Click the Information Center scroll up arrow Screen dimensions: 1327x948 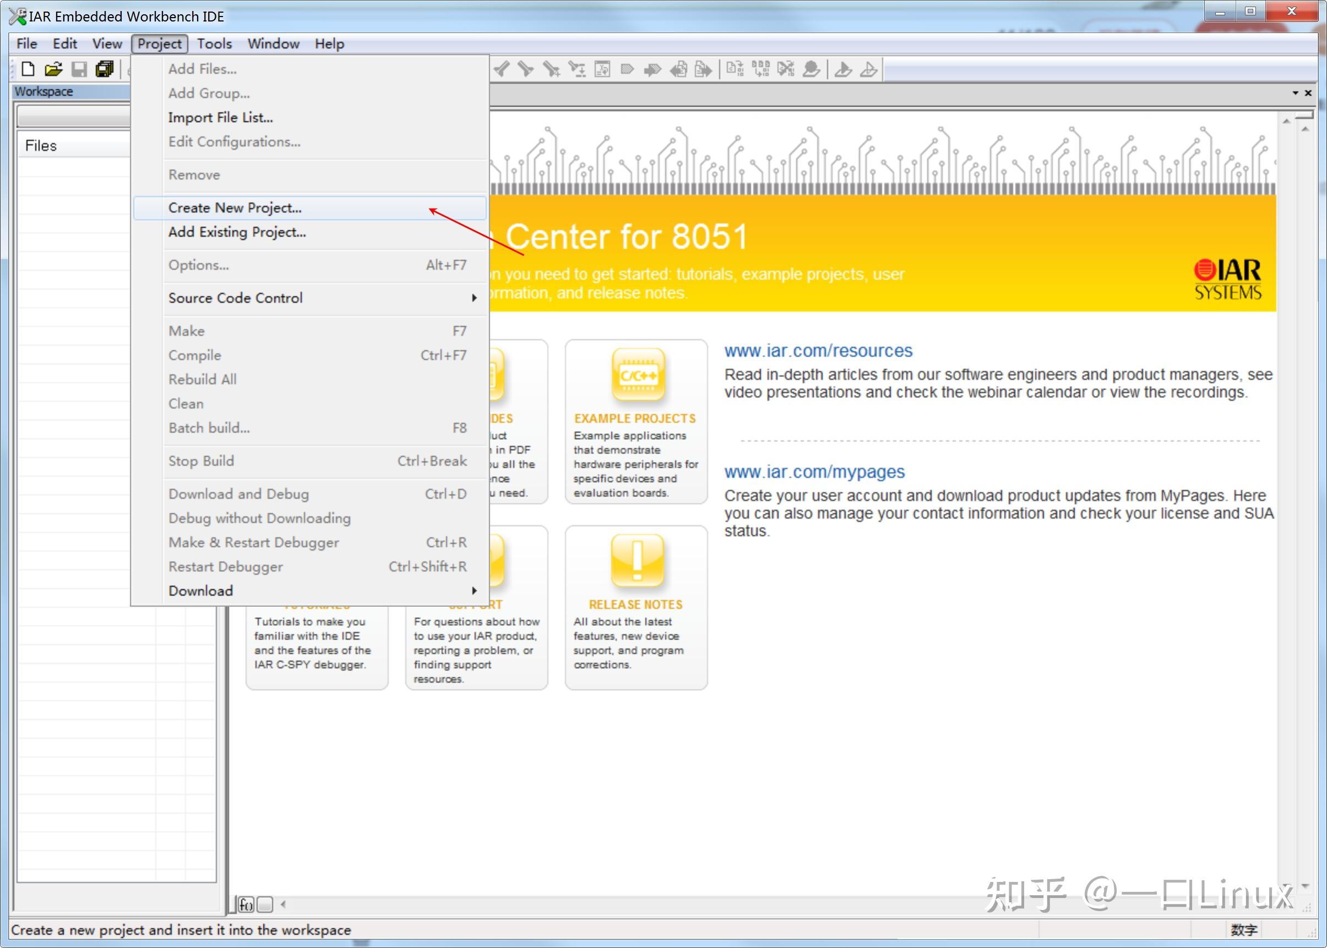[x=1286, y=121]
